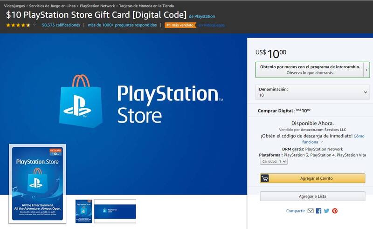Open answered questions link
This screenshot has height=229, width=373.
pyautogui.click(x=122, y=25)
